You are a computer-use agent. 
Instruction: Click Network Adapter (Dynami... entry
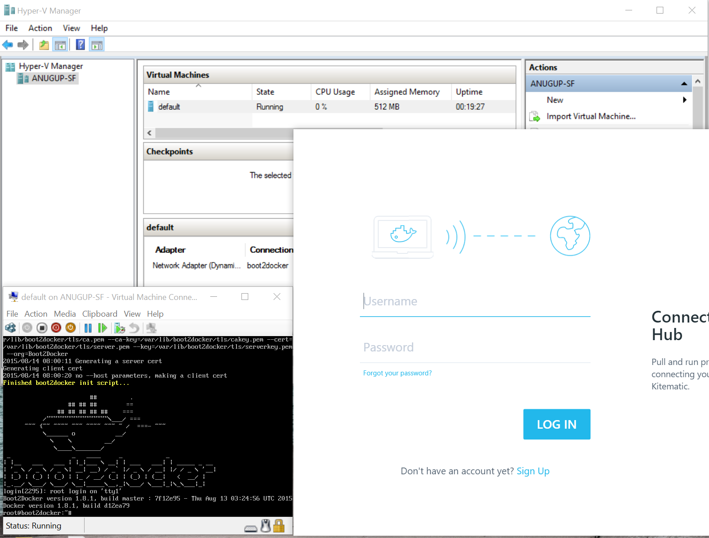pos(197,266)
